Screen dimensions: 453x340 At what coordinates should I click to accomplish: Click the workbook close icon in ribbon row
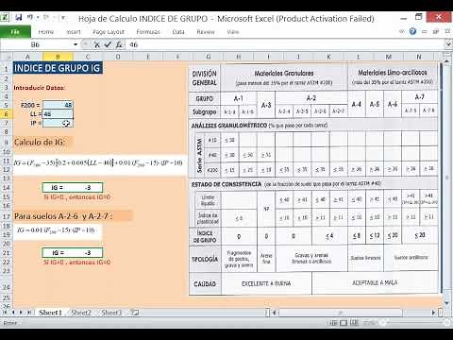(447, 31)
